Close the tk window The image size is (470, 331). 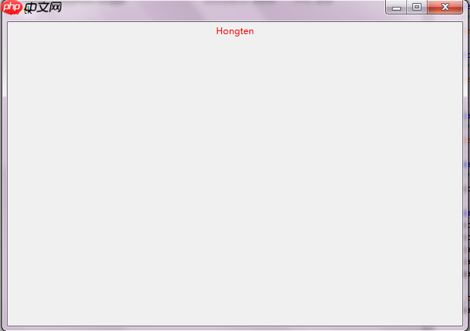tap(445, 7)
